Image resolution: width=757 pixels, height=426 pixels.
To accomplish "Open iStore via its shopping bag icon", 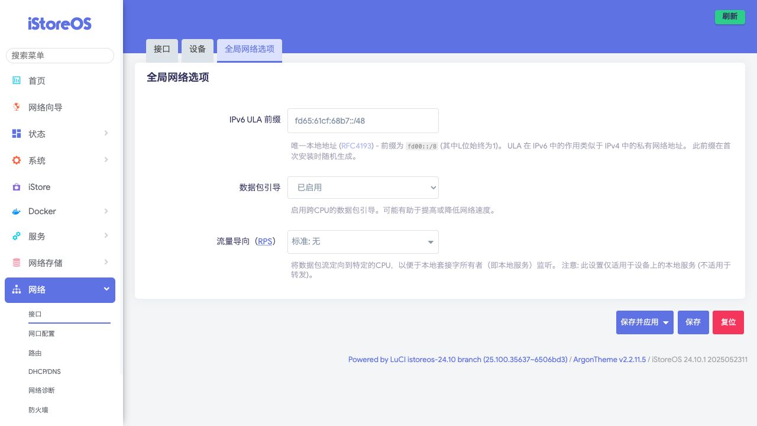I will (x=17, y=187).
